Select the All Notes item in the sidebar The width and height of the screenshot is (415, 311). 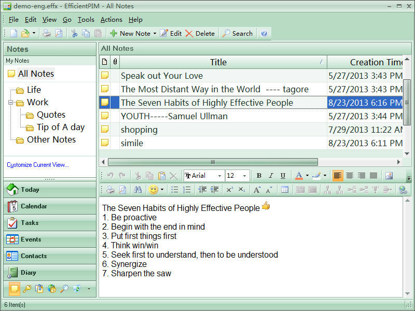click(x=36, y=74)
